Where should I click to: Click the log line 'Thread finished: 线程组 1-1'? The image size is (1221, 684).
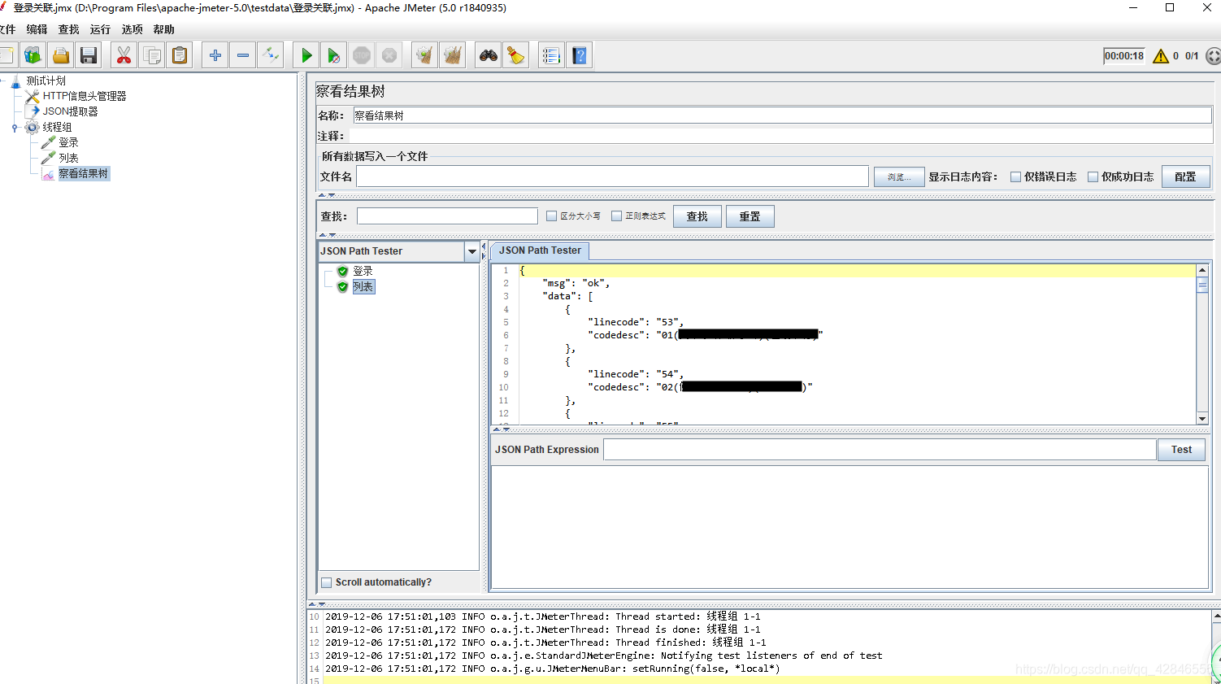pyautogui.click(x=545, y=643)
